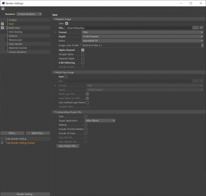The image size is (206, 196).
Task: Click the Render Setting... button
Action: 25,194
